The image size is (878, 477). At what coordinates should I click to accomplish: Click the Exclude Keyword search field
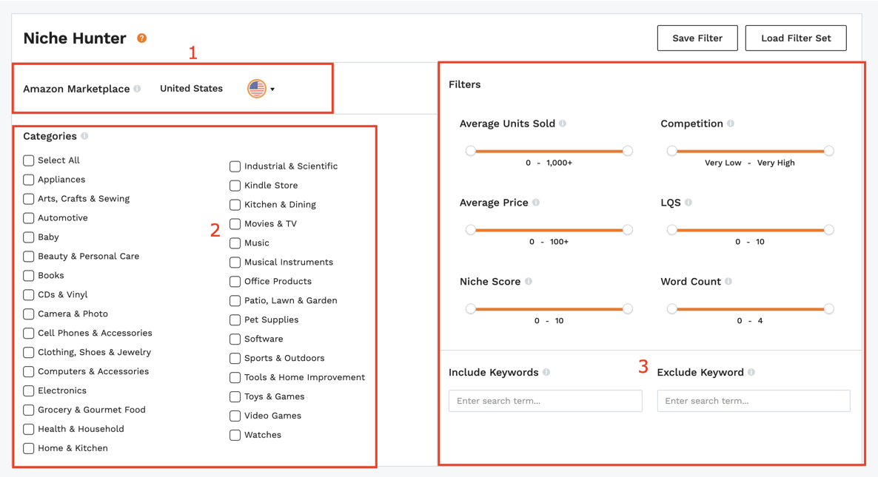pos(754,401)
